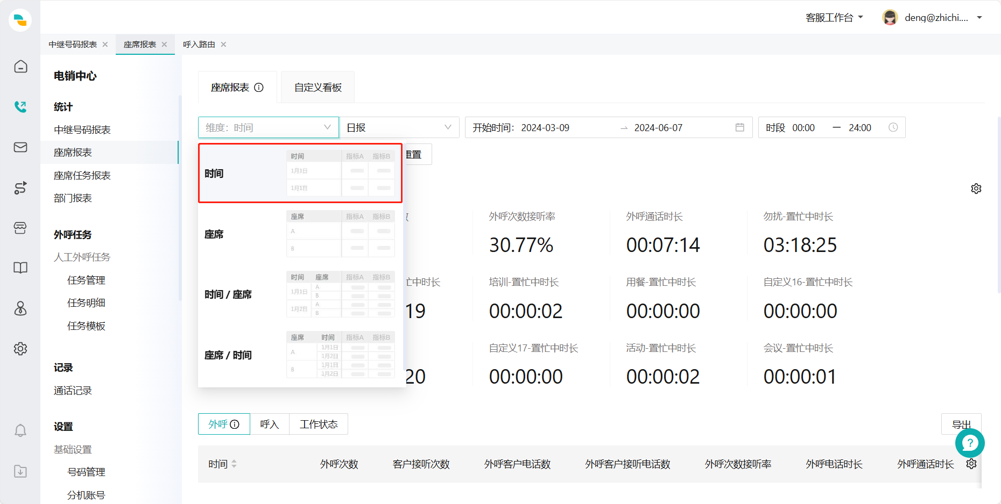Open the mail envelope icon in sidebar
Screen dimensions: 1001x504
(x=20, y=147)
